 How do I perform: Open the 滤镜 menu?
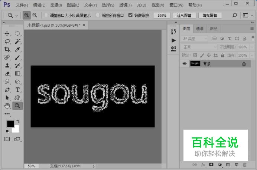126,5
